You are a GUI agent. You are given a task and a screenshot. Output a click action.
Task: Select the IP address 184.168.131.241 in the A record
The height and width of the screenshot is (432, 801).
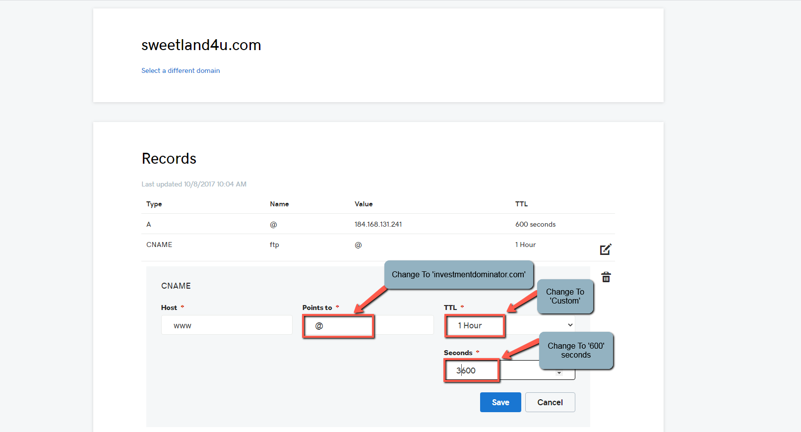click(x=378, y=224)
